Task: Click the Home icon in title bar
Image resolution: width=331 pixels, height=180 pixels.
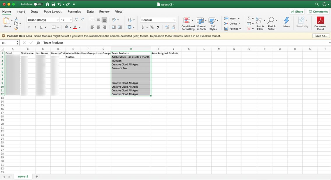Action: tap(47, 4)
